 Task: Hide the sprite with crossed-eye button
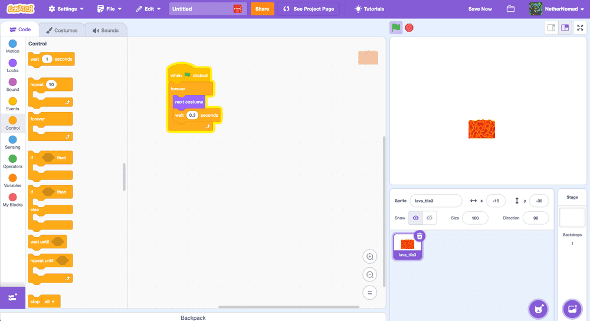[430, 218]
